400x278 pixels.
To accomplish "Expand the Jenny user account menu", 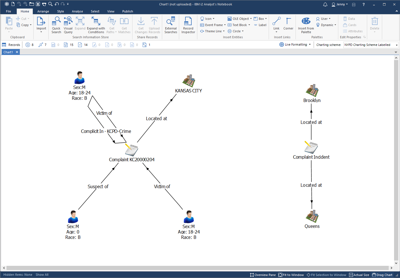I will click(x=340, y=4).
